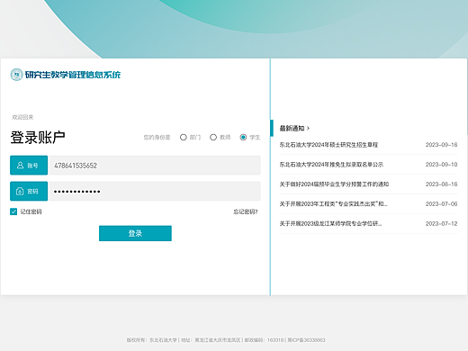Screen dimensions: 468x351
Task: Click the university logo emblem
Action: pos(16,75)
